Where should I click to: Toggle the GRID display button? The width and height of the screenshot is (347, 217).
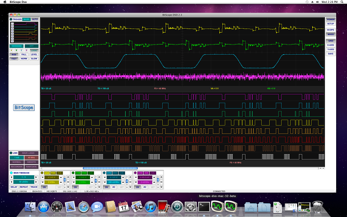click(330, 41)
